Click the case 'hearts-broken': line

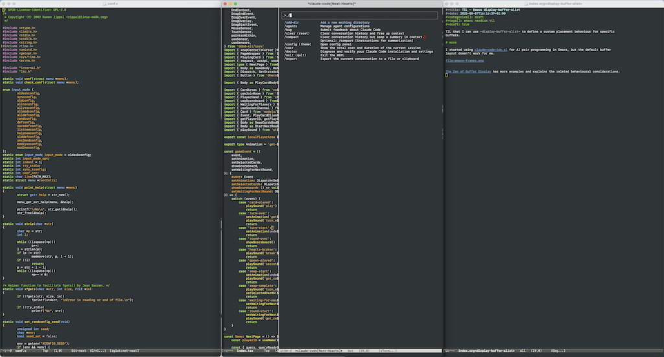258,249
